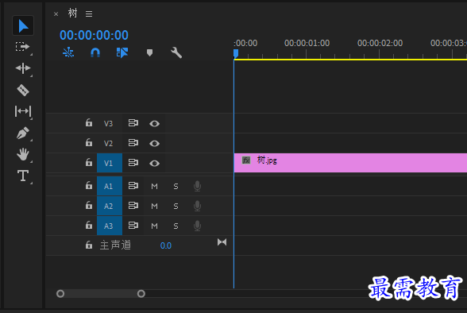This screenshot has width=467, height=313.
Task: Select the Hand tool
Action: (x=23, y=154)
